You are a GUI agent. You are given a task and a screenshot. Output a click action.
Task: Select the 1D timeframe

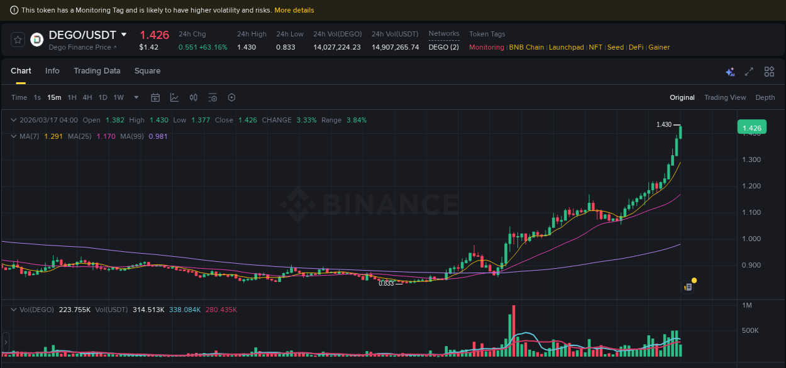click(102, 97)
